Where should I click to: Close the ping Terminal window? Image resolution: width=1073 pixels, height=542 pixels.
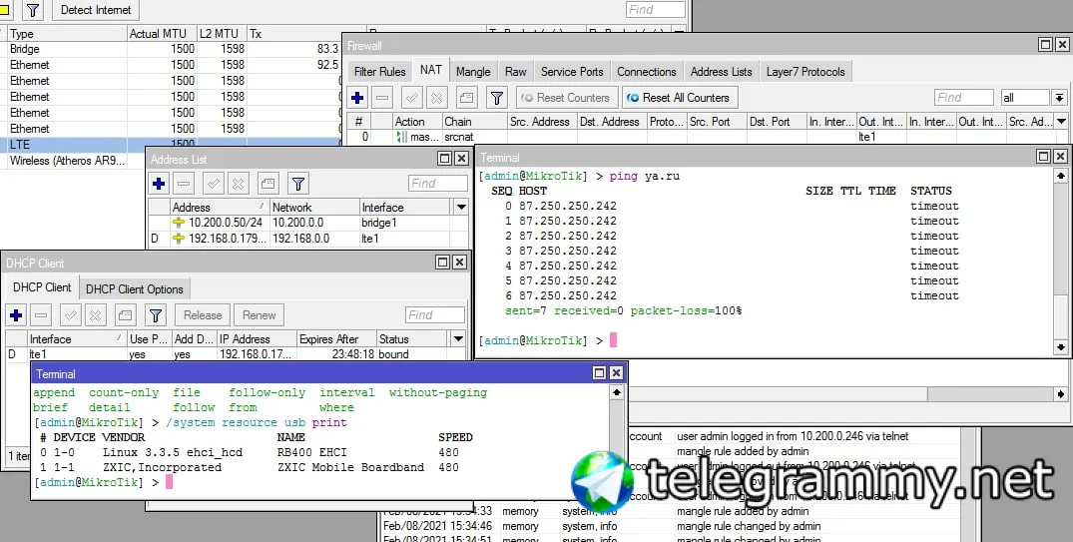click(x=1060, y=157)
